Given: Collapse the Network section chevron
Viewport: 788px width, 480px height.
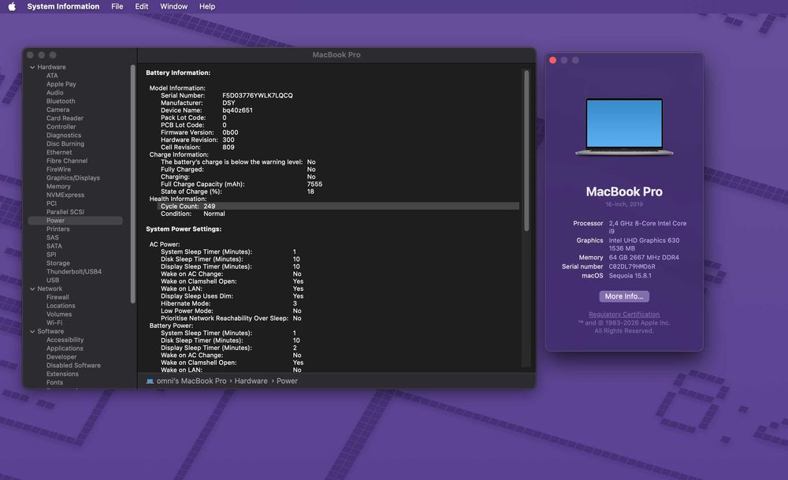Looking at the screenshot, I should click(x=32, y=289).
